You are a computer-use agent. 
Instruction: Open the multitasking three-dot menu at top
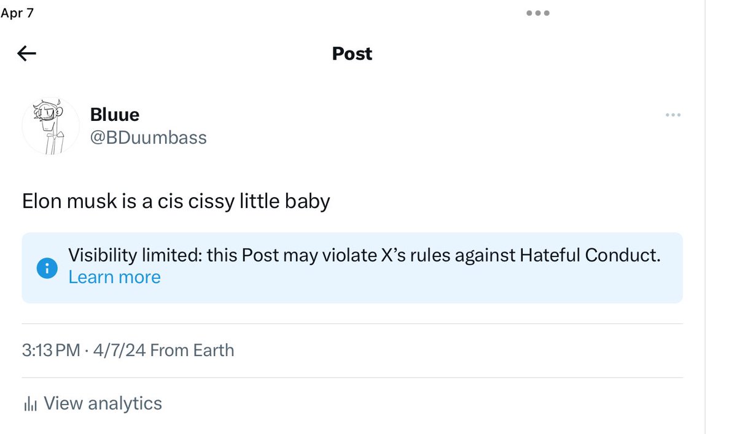tap(538, 13)
